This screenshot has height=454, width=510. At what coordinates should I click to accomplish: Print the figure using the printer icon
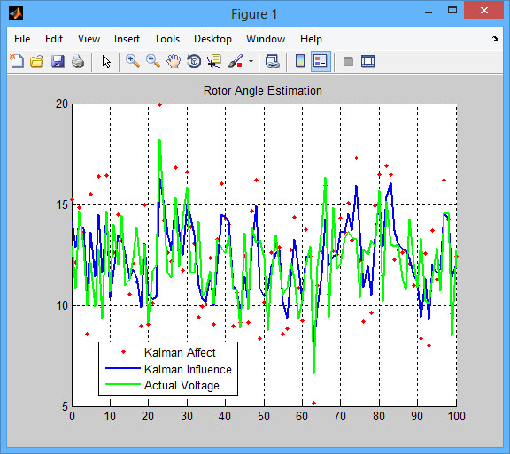click(78, 61)
